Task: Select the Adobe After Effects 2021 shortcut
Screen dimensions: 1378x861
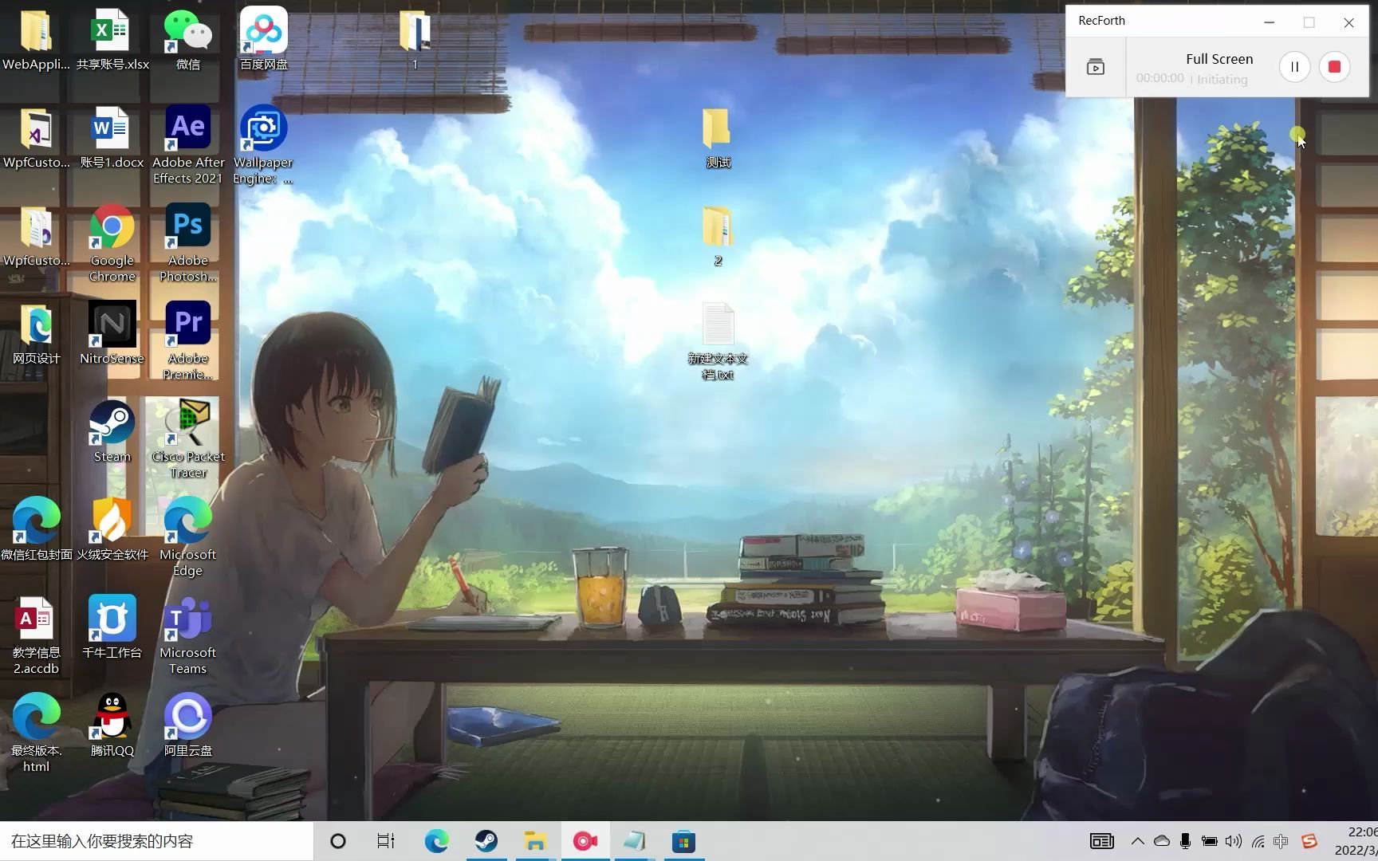Action: click(187, 146)
